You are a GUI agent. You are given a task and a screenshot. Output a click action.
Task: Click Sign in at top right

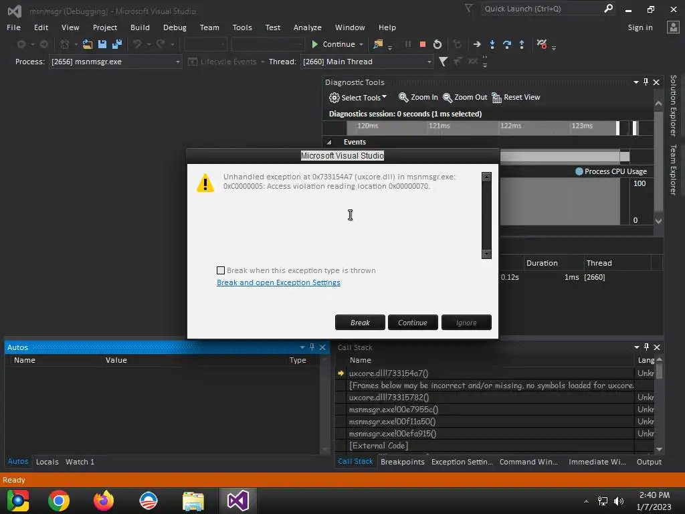pos(640,27)
